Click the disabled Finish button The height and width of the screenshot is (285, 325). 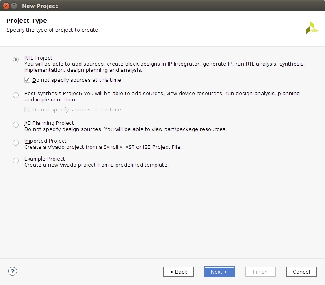tap(260, 272)
